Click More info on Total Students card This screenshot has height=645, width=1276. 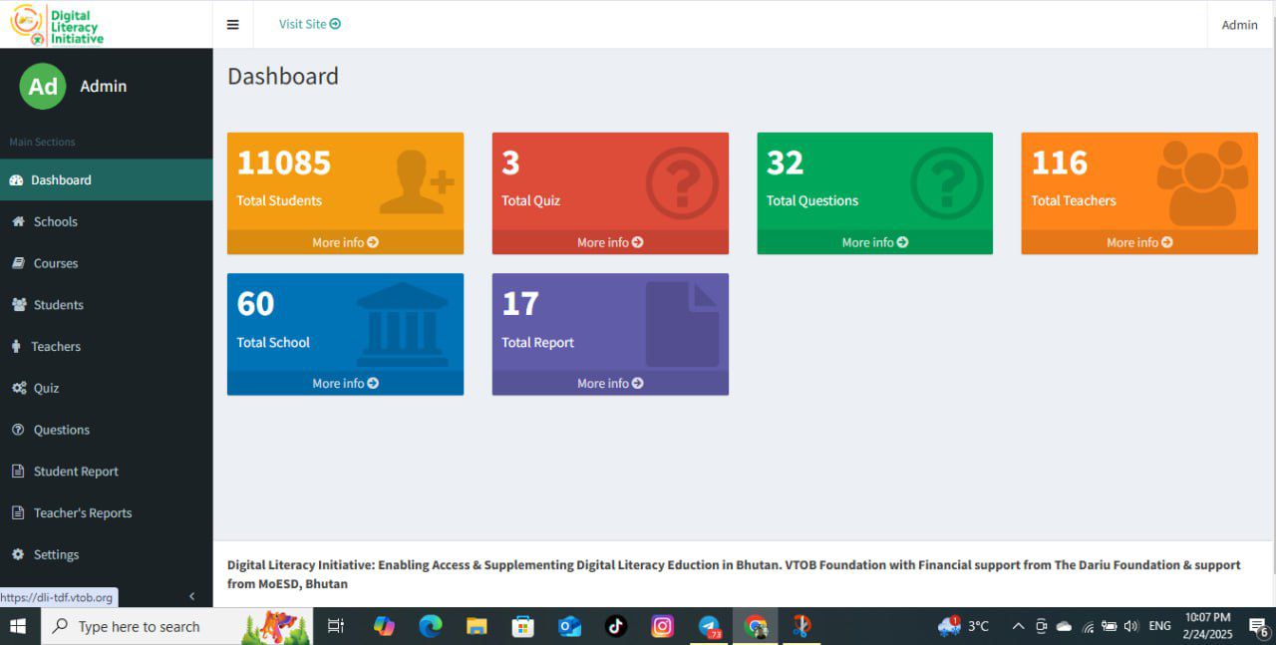pos(345,242)
